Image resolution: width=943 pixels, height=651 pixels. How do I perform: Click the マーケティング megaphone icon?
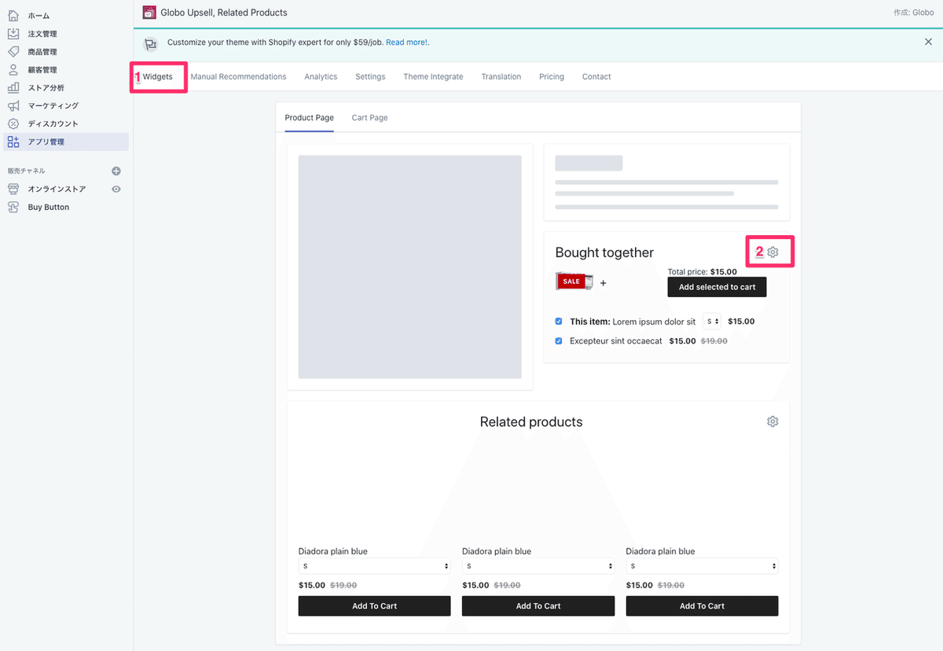pos(13,105)
